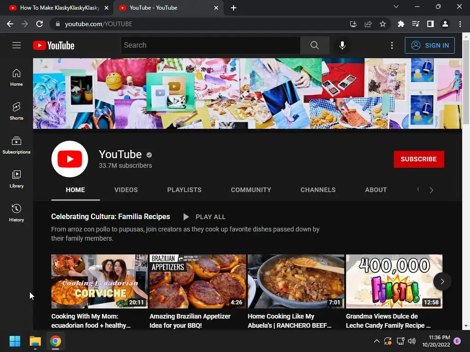Toggle the Chrome side panel icon
The width and height of the screenshot is (470, 352).
431,24
